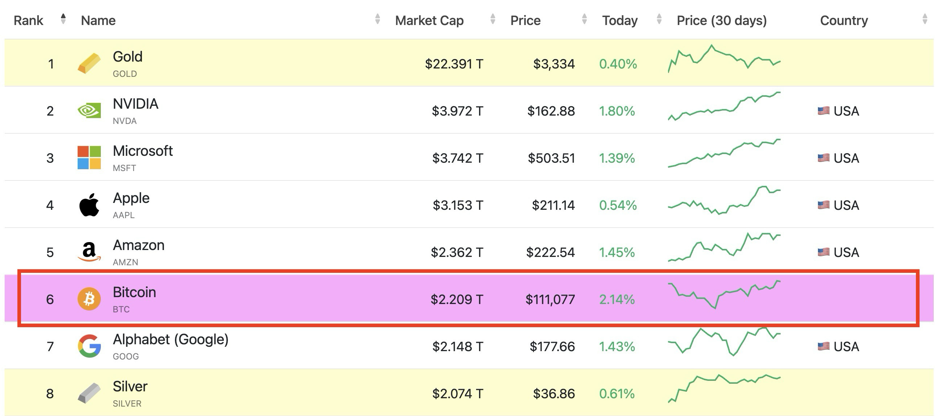Click the Market Cap header label

[x=429, y=21]
